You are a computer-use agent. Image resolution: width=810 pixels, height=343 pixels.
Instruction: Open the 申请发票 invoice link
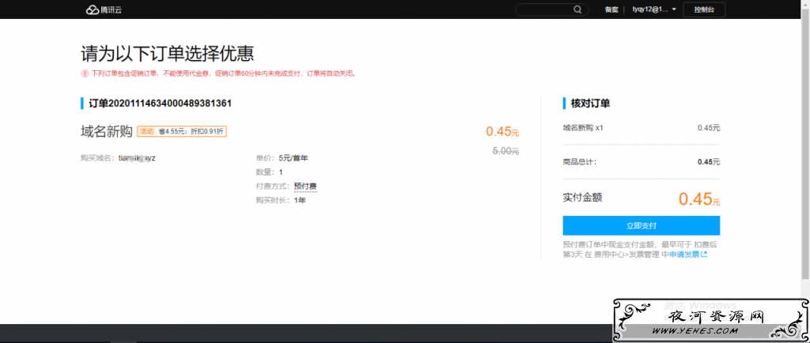[x=688, y=254]
